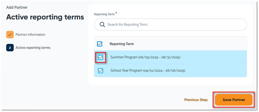Focus the Search for Reporting Term field

point(171,25)
